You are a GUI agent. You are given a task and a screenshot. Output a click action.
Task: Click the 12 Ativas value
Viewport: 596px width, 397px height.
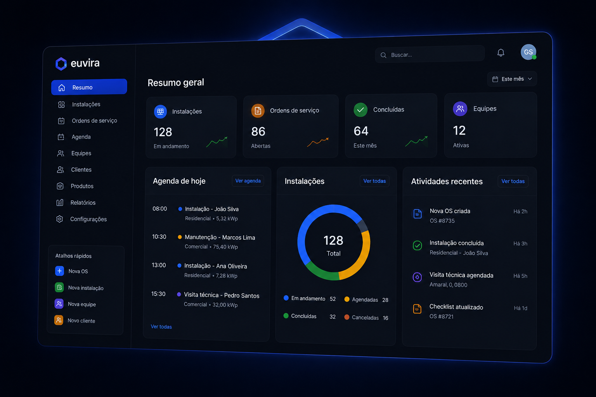tap(459, 131)
